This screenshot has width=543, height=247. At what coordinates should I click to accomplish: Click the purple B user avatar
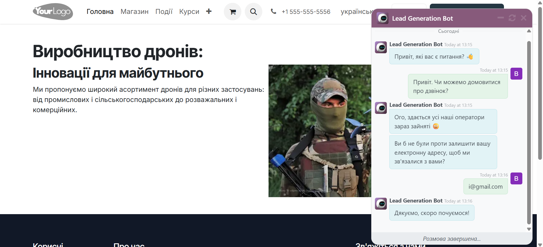[x=516, y=74]
